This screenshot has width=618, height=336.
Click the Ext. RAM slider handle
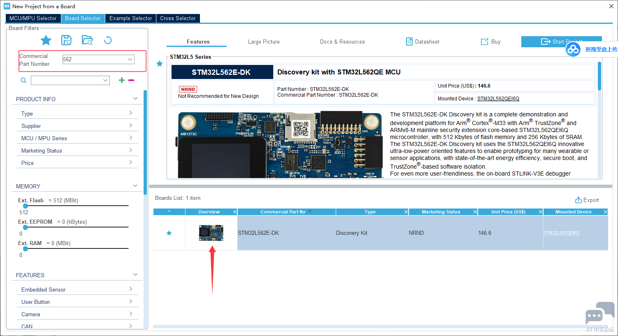coord(26,248)
